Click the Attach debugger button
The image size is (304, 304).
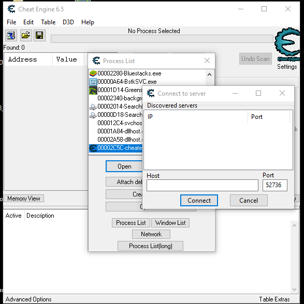[124, 182]
